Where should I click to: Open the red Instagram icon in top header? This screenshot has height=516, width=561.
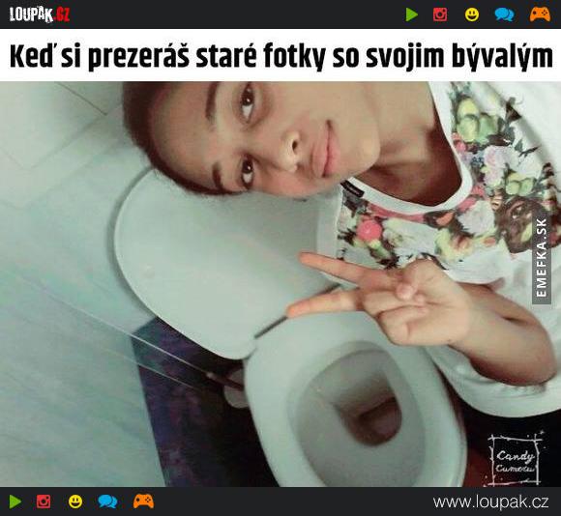(x=440, y=14)
